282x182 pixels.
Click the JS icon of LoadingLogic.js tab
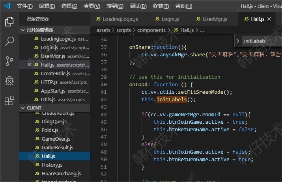point(98,19)
